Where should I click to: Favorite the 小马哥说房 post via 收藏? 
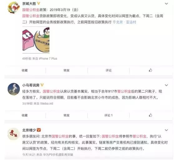click(25, 115)
